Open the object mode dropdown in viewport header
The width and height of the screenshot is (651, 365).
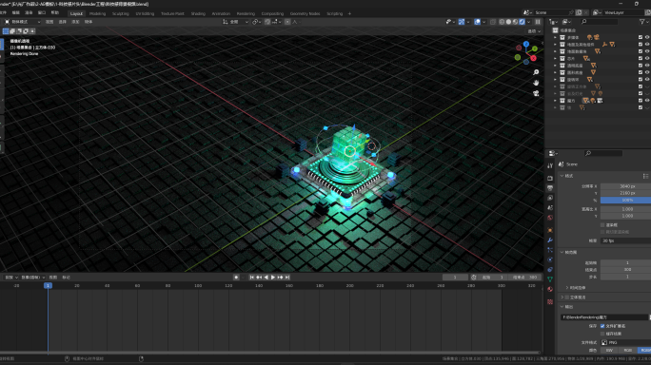coord(23,22)
